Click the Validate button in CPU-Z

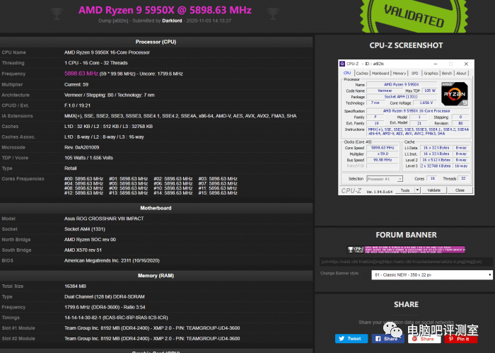[x=434, y=190]
